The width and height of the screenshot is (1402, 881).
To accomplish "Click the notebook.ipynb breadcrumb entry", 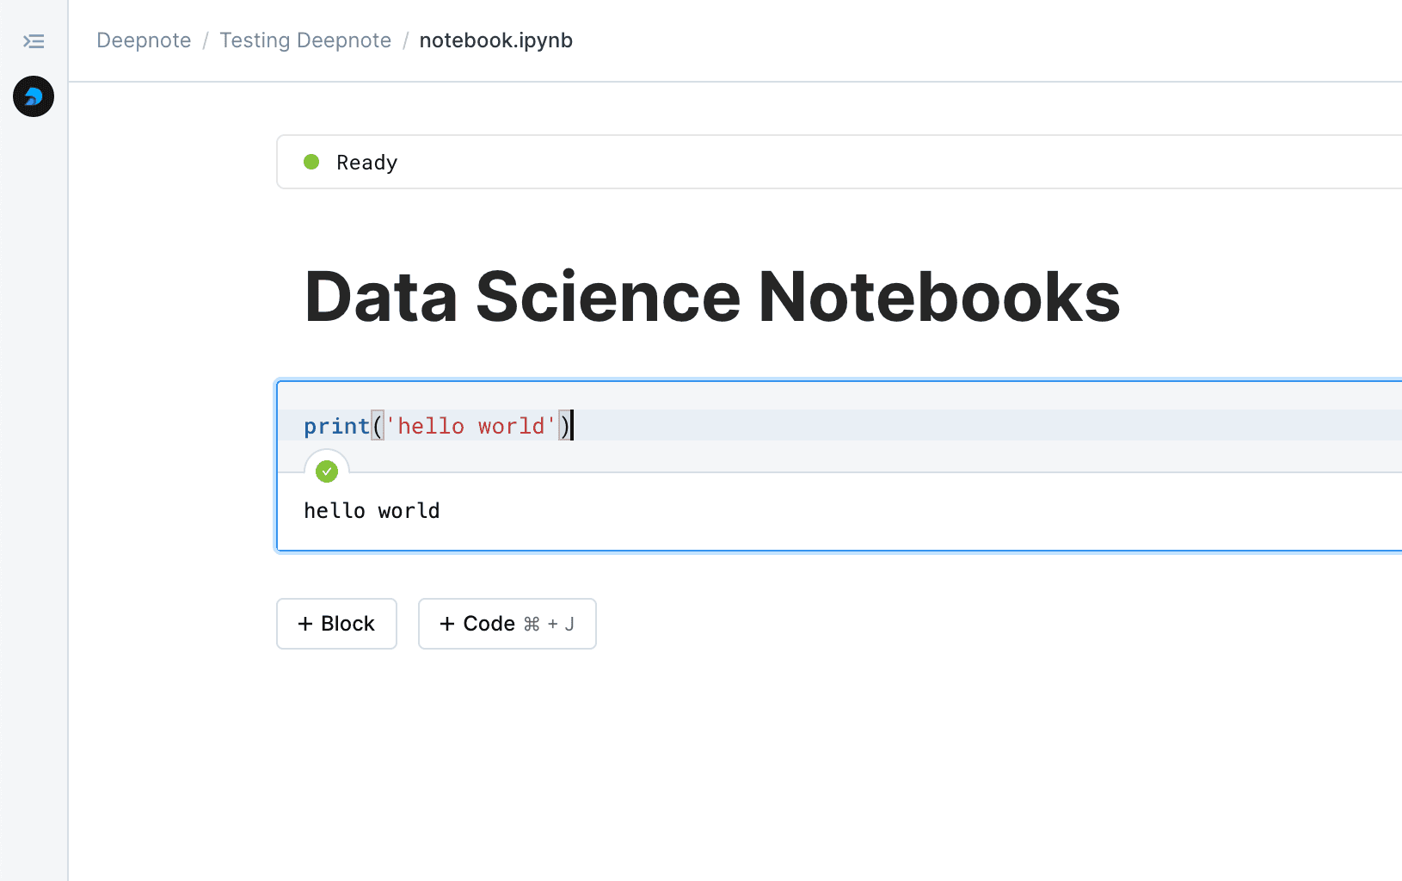I will tap(495, 40).
